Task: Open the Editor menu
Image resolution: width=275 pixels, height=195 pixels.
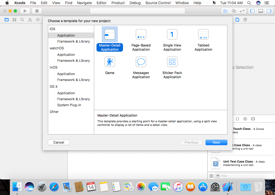Action: click(x=101, y=3)
